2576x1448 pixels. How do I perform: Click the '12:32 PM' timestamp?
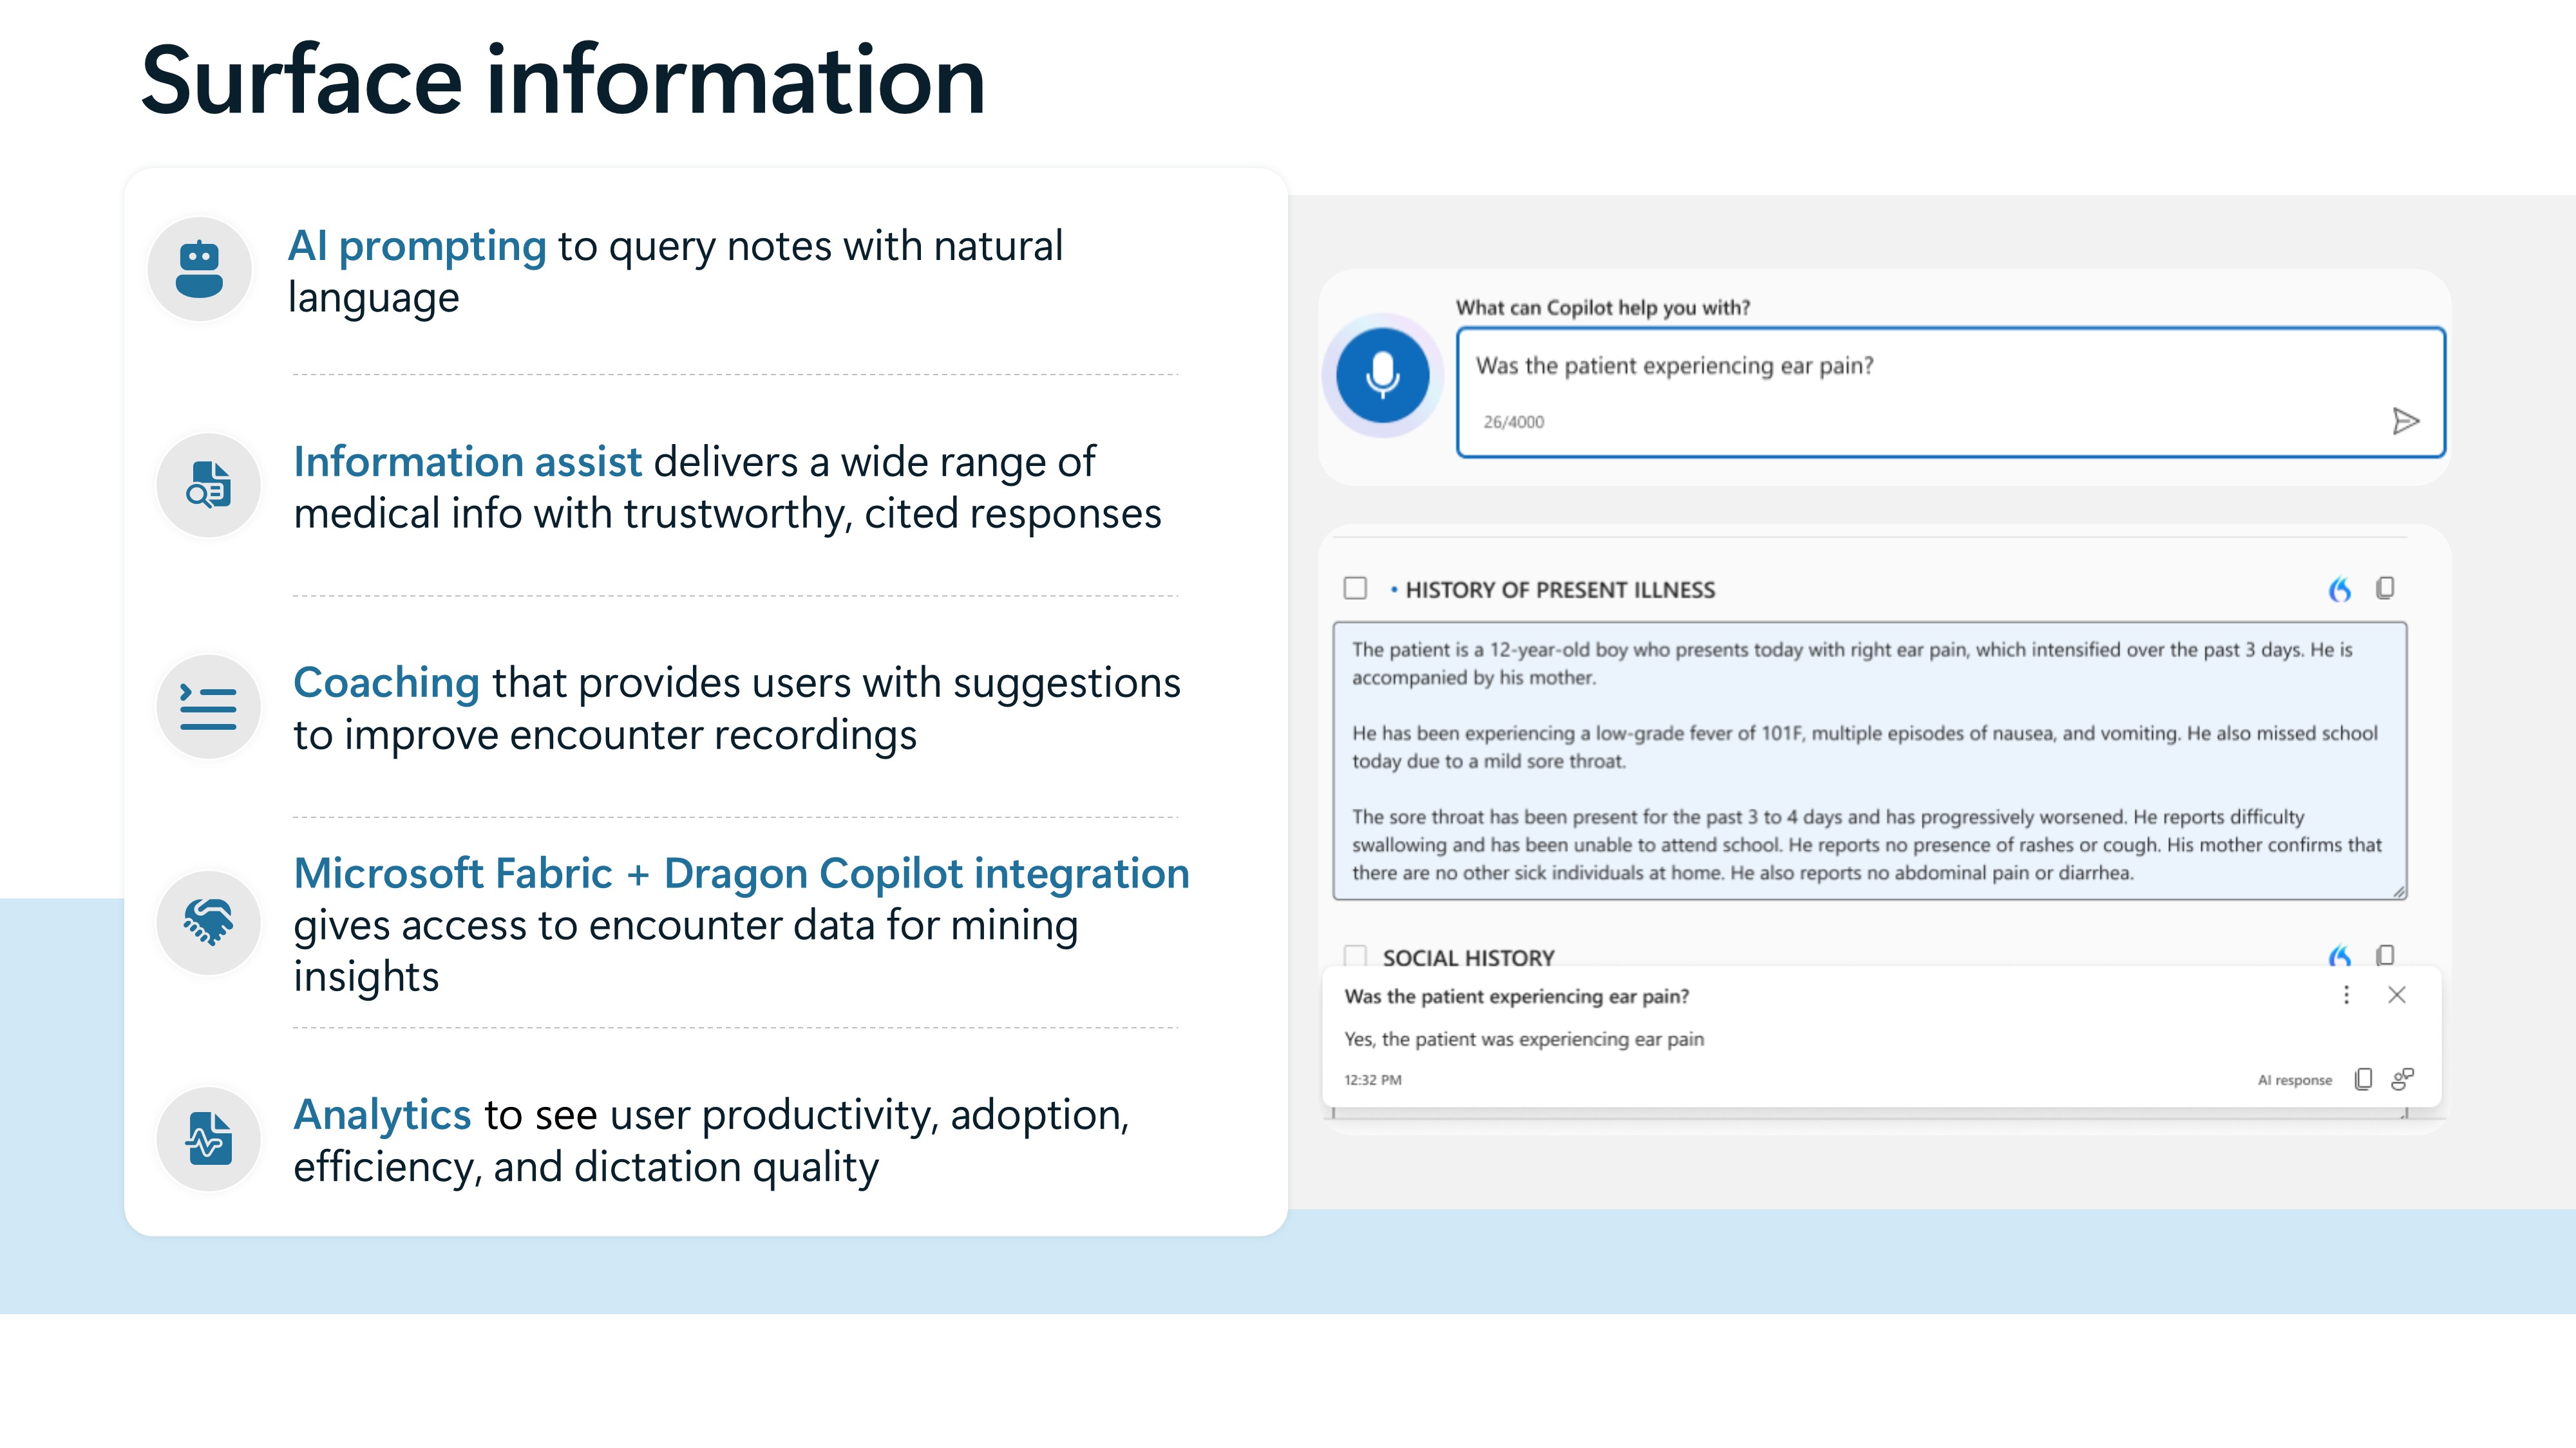pos(1372,1081)
